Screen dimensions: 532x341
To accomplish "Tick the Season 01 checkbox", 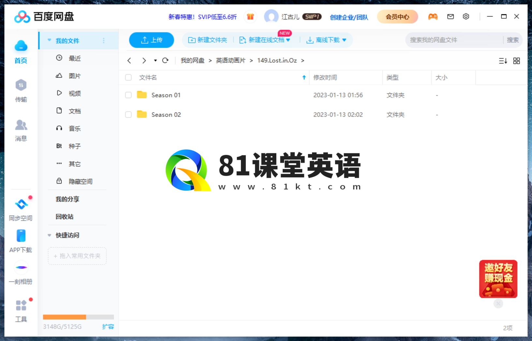I will click(128, 95).
